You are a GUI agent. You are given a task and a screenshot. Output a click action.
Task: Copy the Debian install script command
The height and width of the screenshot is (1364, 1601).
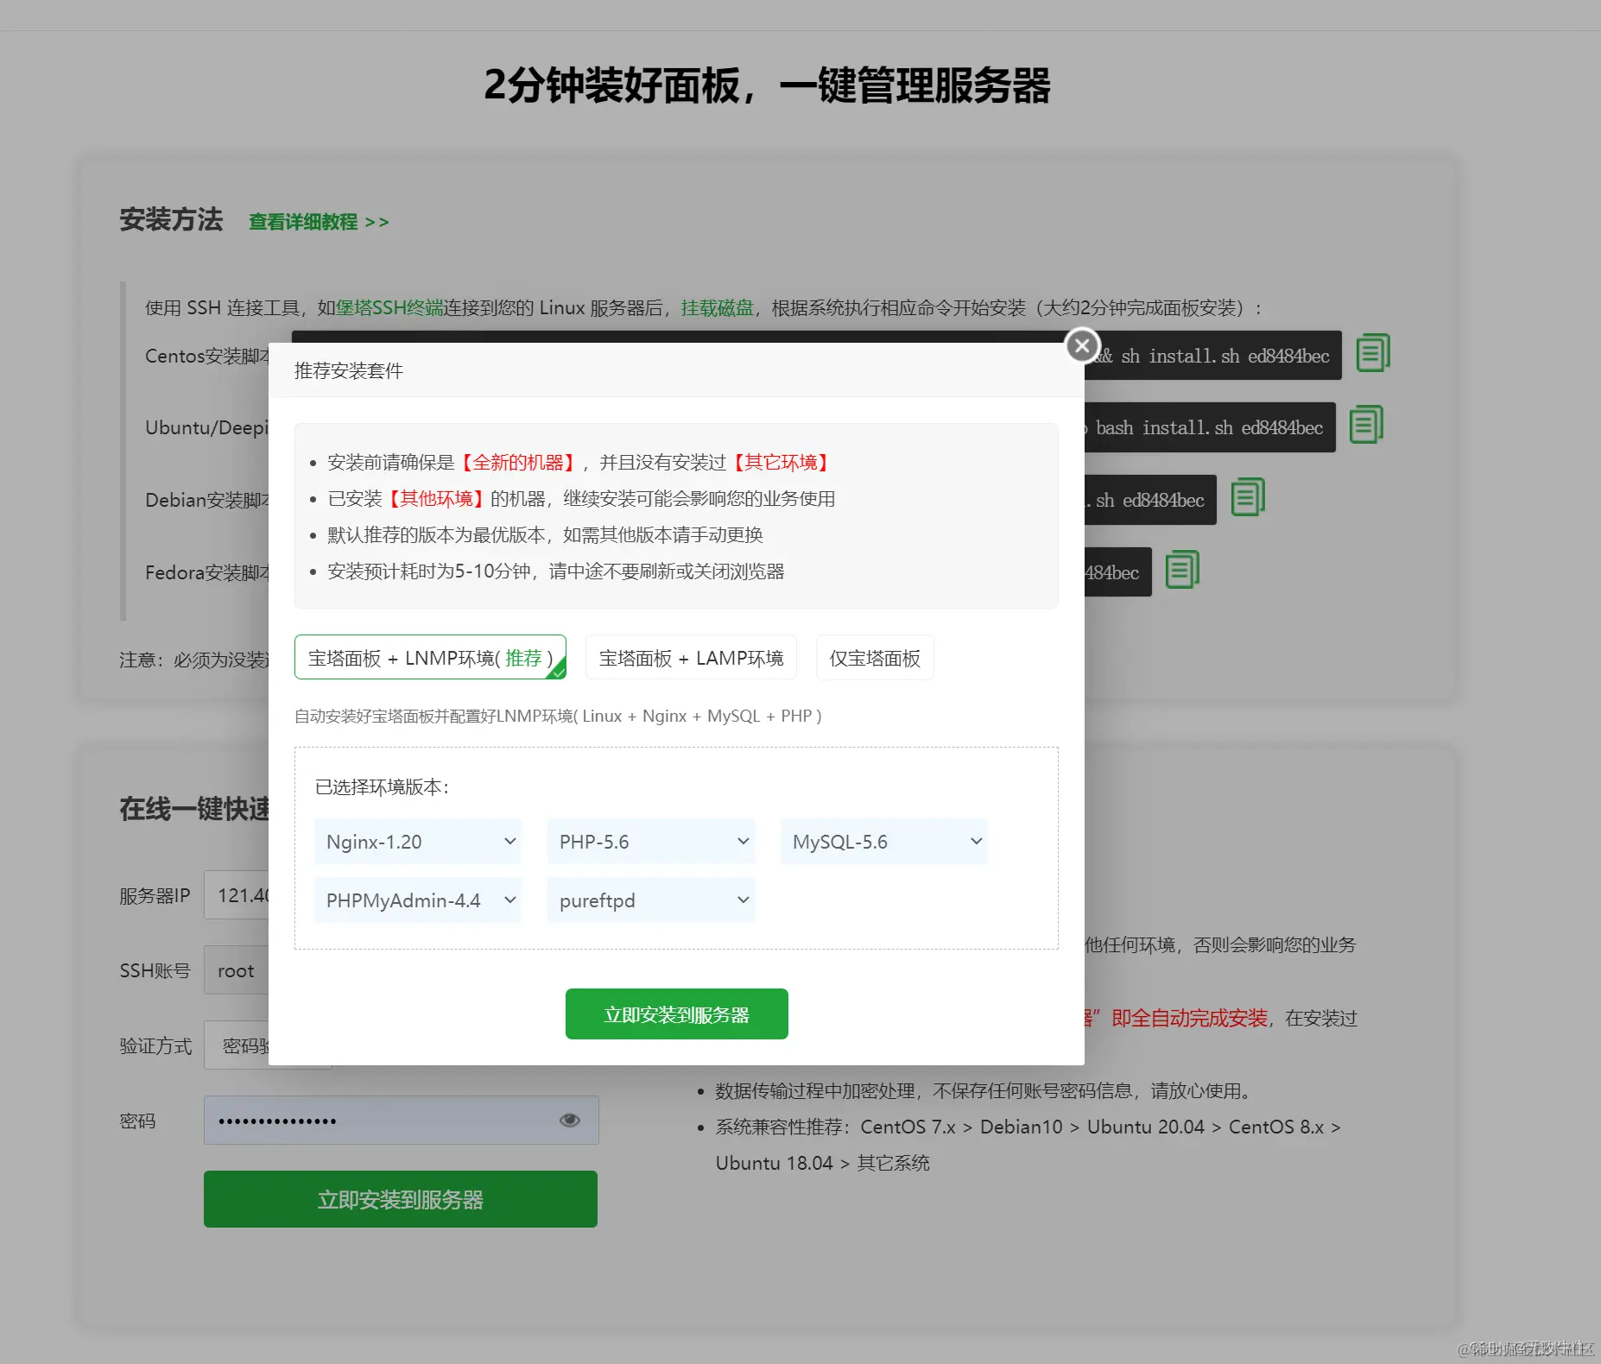click(x=1248, y=497)
